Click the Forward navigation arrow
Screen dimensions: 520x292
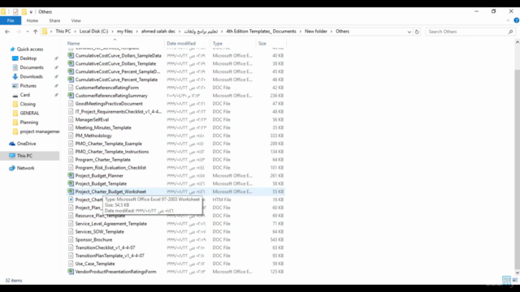pos(19,32)
